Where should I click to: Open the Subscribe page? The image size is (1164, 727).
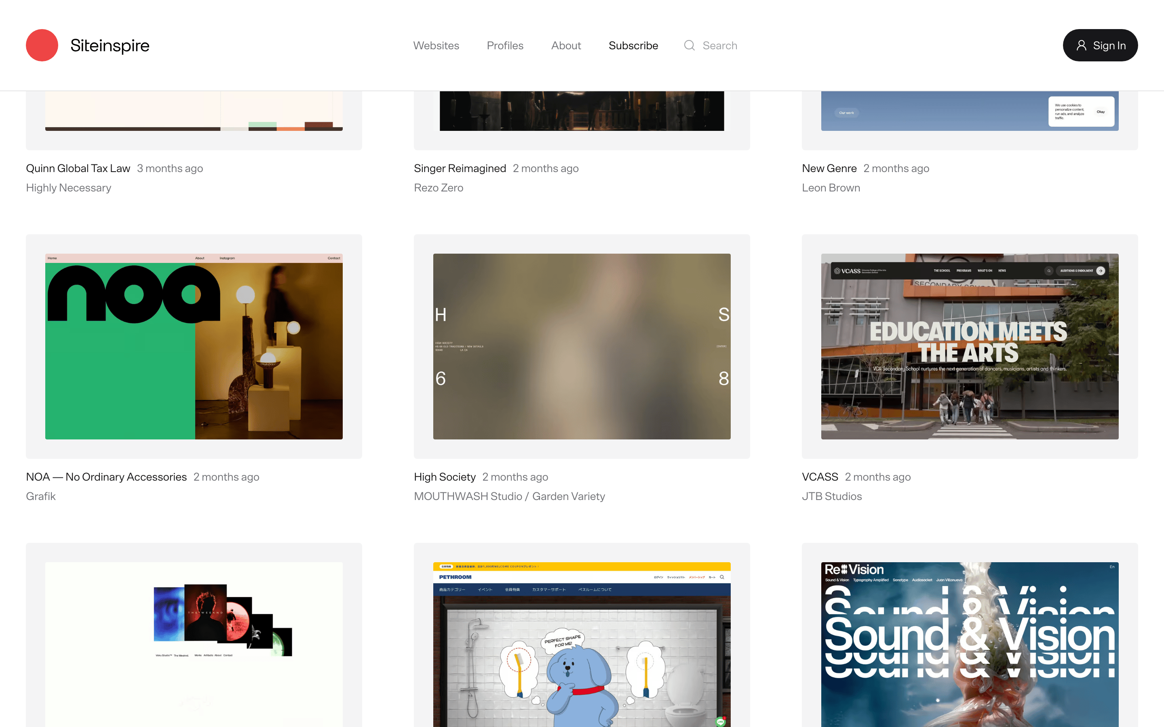(633, 45)
